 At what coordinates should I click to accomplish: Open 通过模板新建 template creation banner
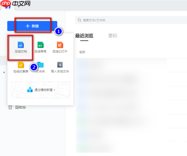coord(40,90)
